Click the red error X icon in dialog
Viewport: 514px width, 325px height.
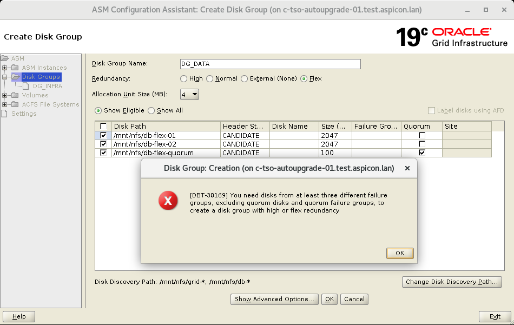[168, 200]
